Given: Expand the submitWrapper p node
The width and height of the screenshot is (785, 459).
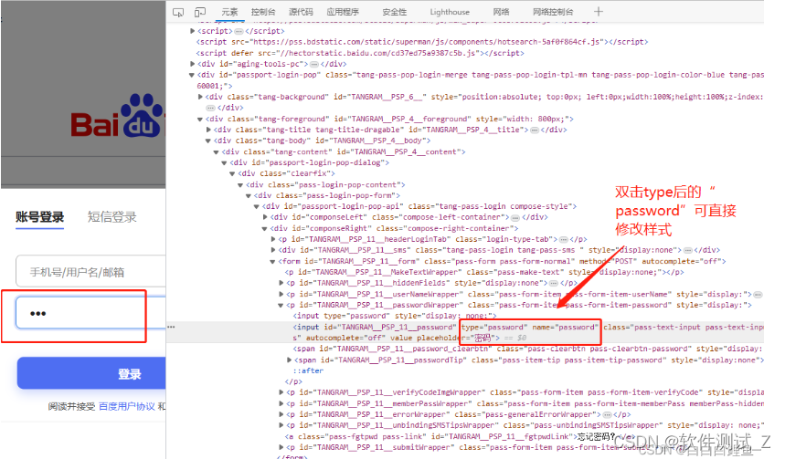Looking at the screenshot, I should [281, 447].
